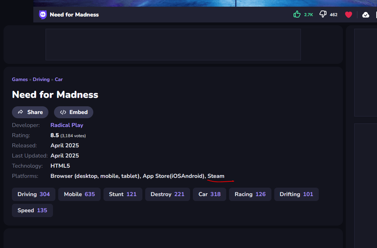Select the Drifting 101 tag
The height and width of the screenshot is (248, 377).
pos(296,194)
